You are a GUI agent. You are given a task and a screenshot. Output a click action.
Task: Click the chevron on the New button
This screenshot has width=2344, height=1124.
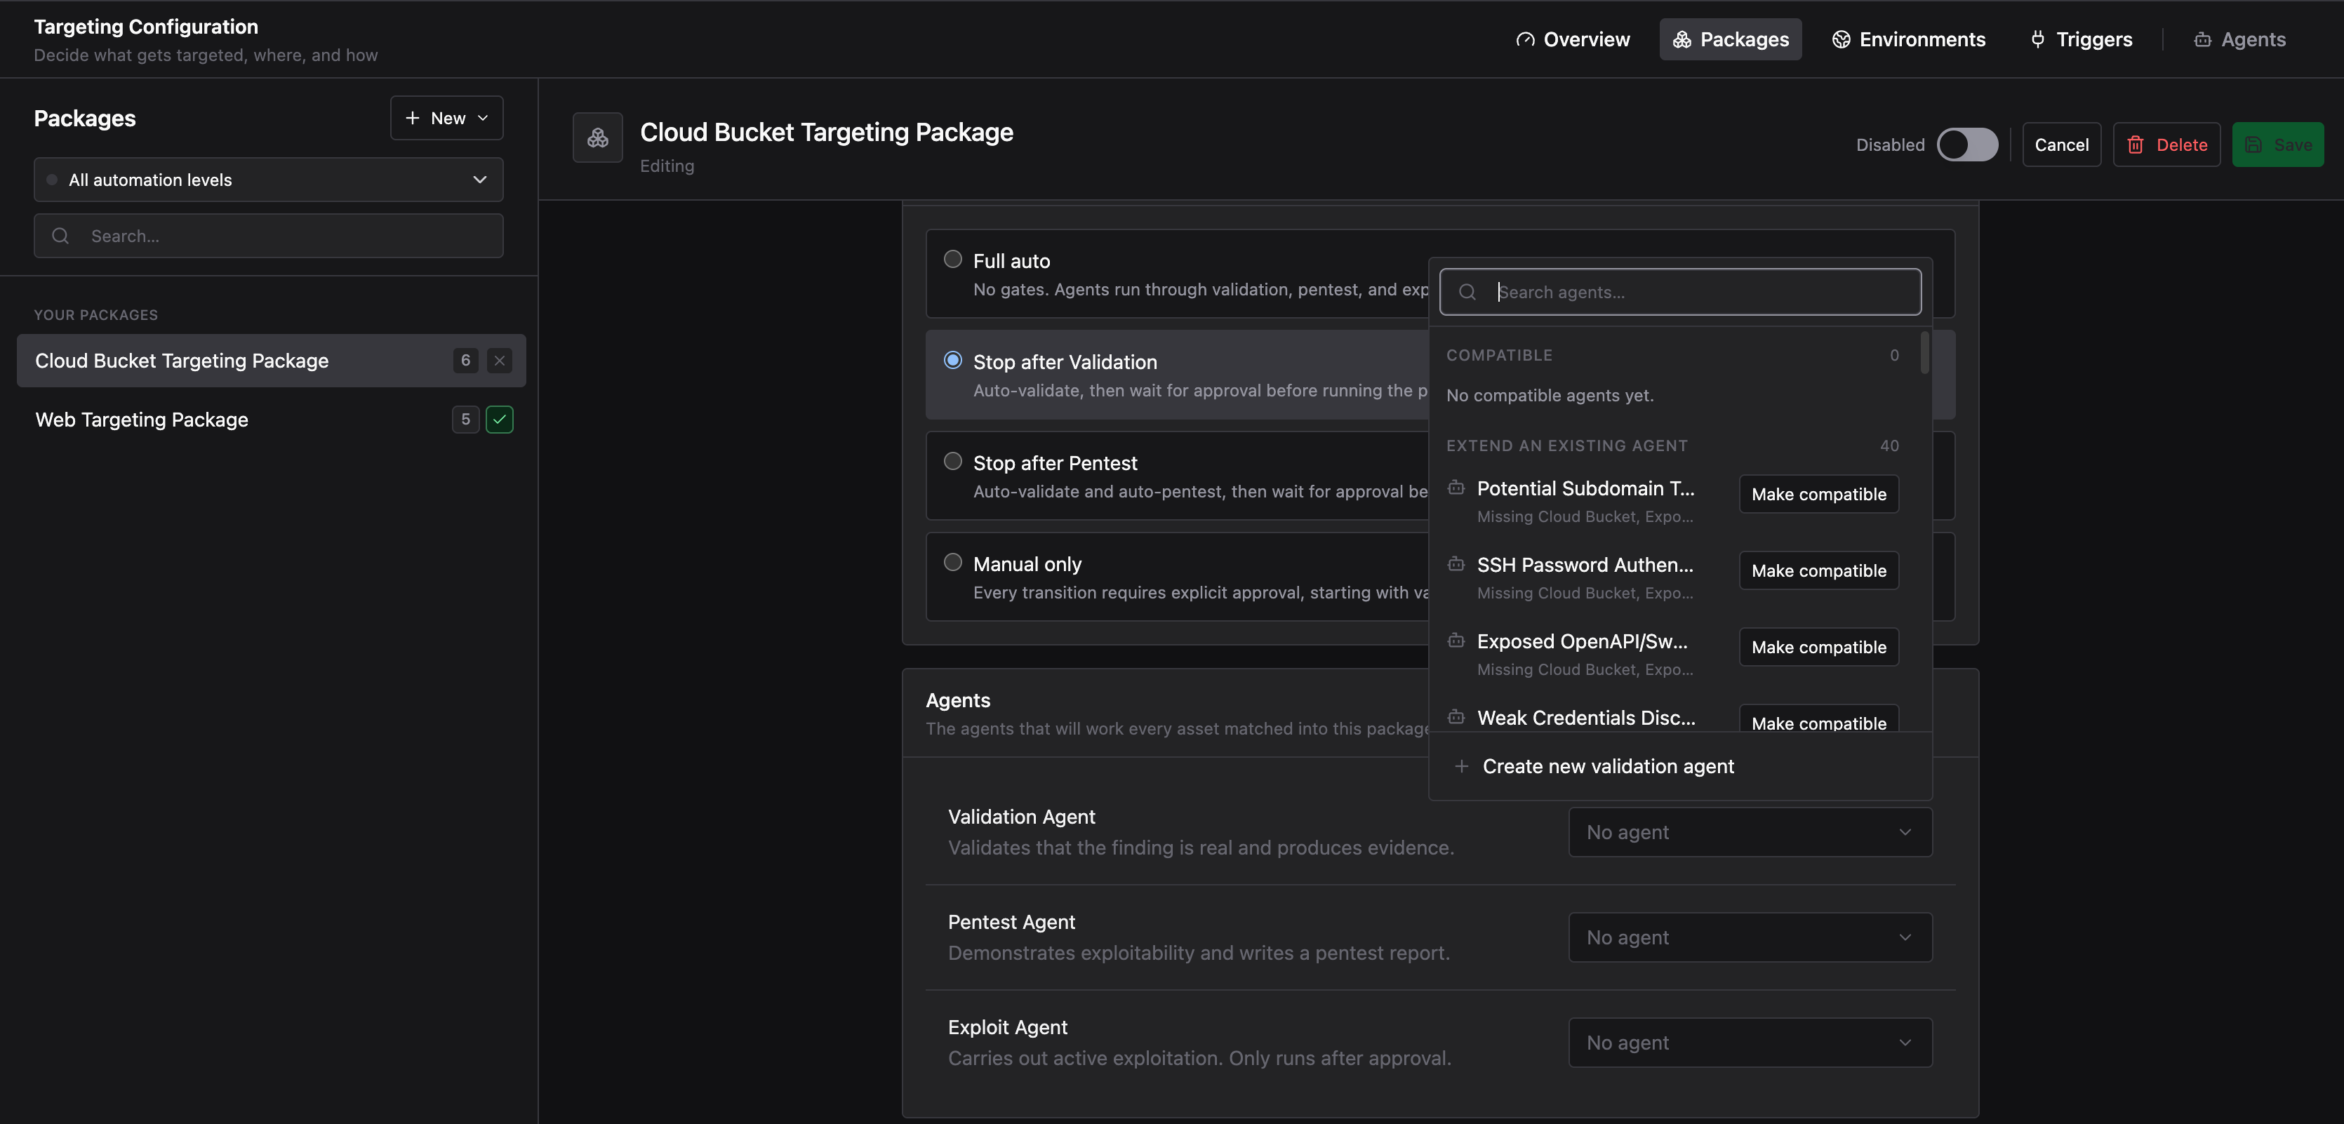pos(482,118)
